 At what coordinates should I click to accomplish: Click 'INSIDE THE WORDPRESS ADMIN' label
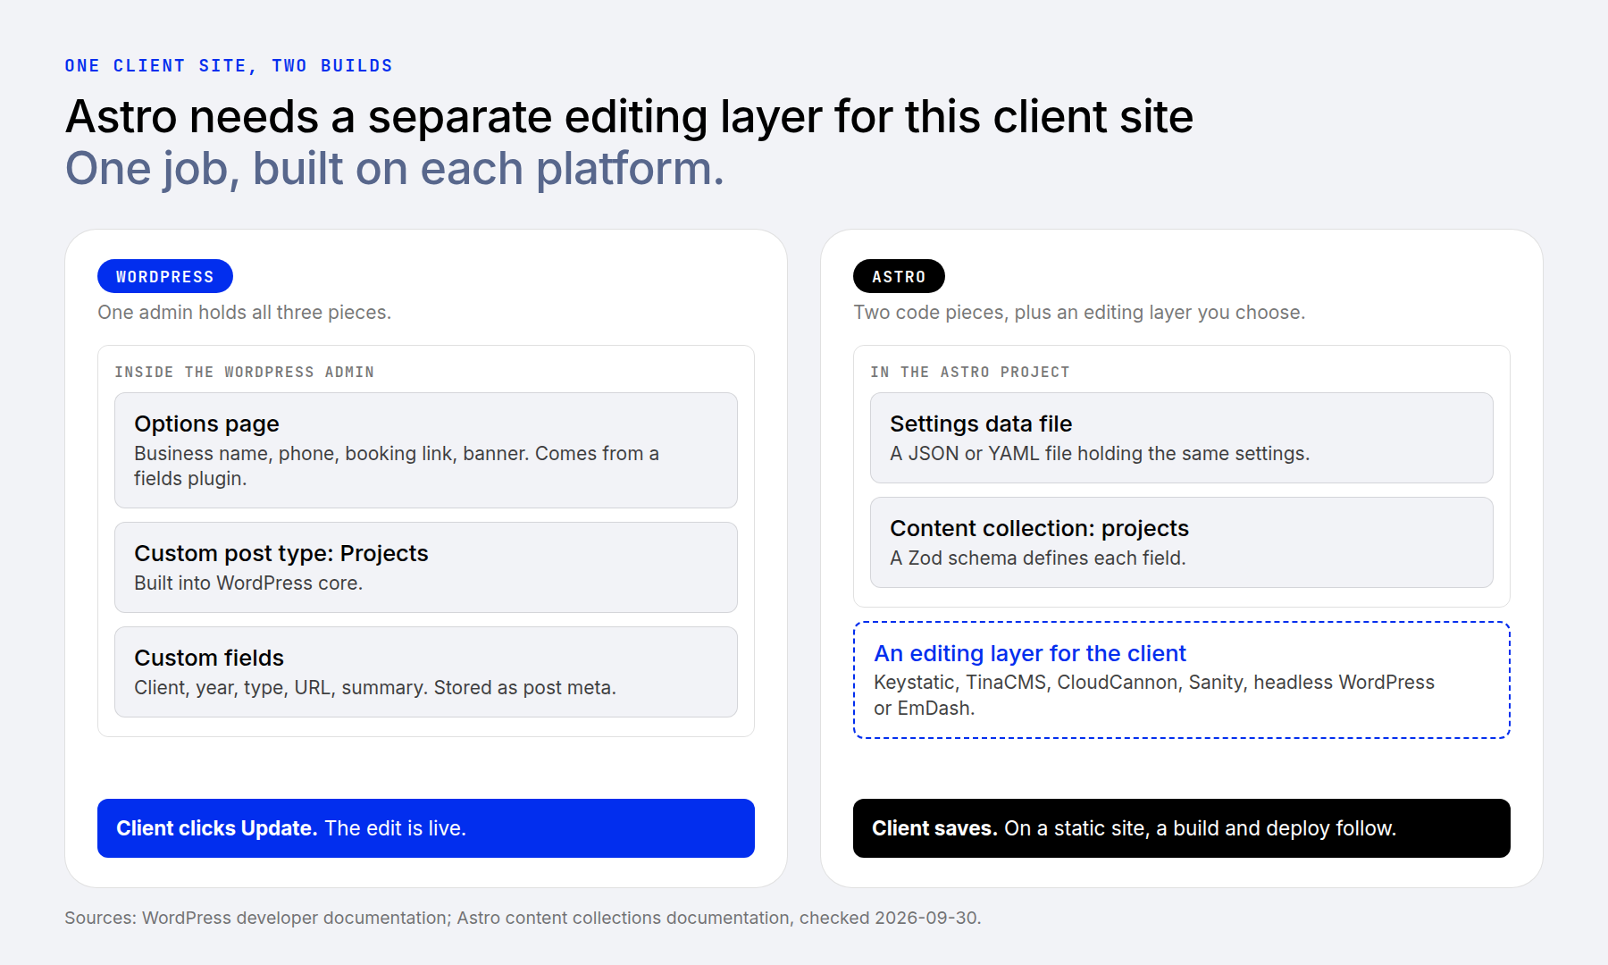(x=245, y=372)
